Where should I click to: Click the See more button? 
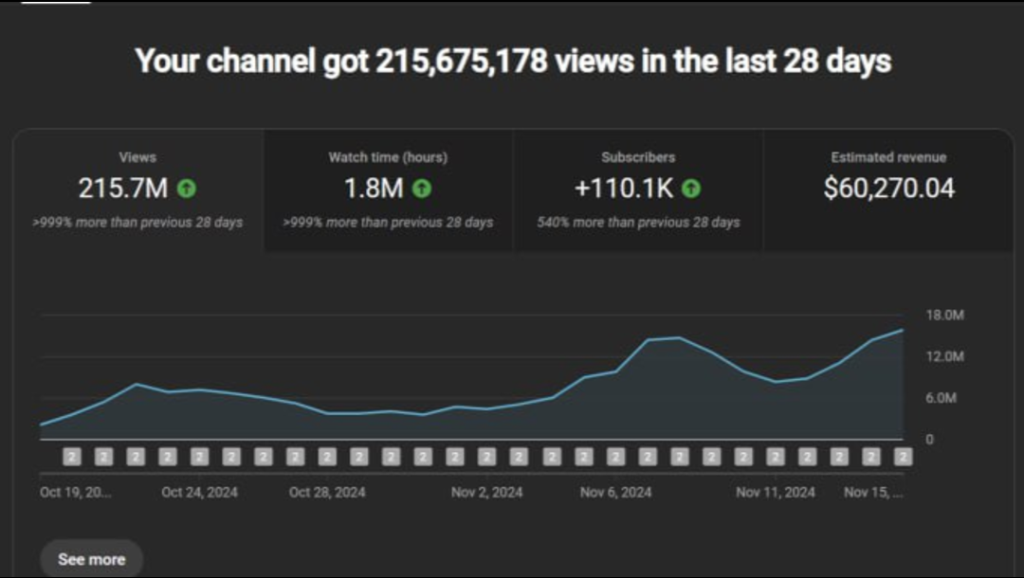tap(91, 559)
